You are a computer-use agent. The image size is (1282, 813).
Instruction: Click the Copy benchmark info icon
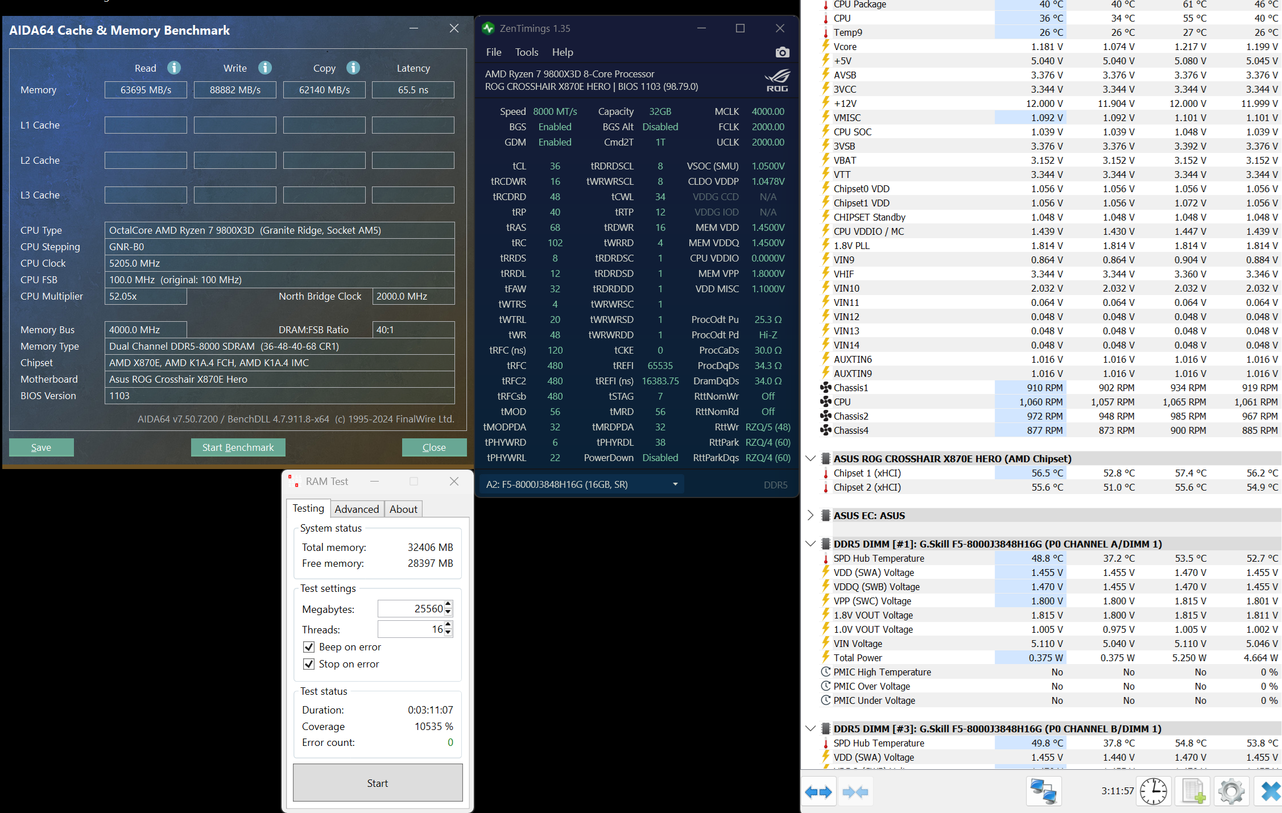tap(353, 68)
